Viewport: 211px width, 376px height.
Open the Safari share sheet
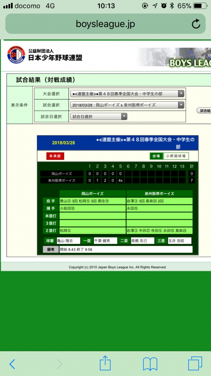(105, 363)
